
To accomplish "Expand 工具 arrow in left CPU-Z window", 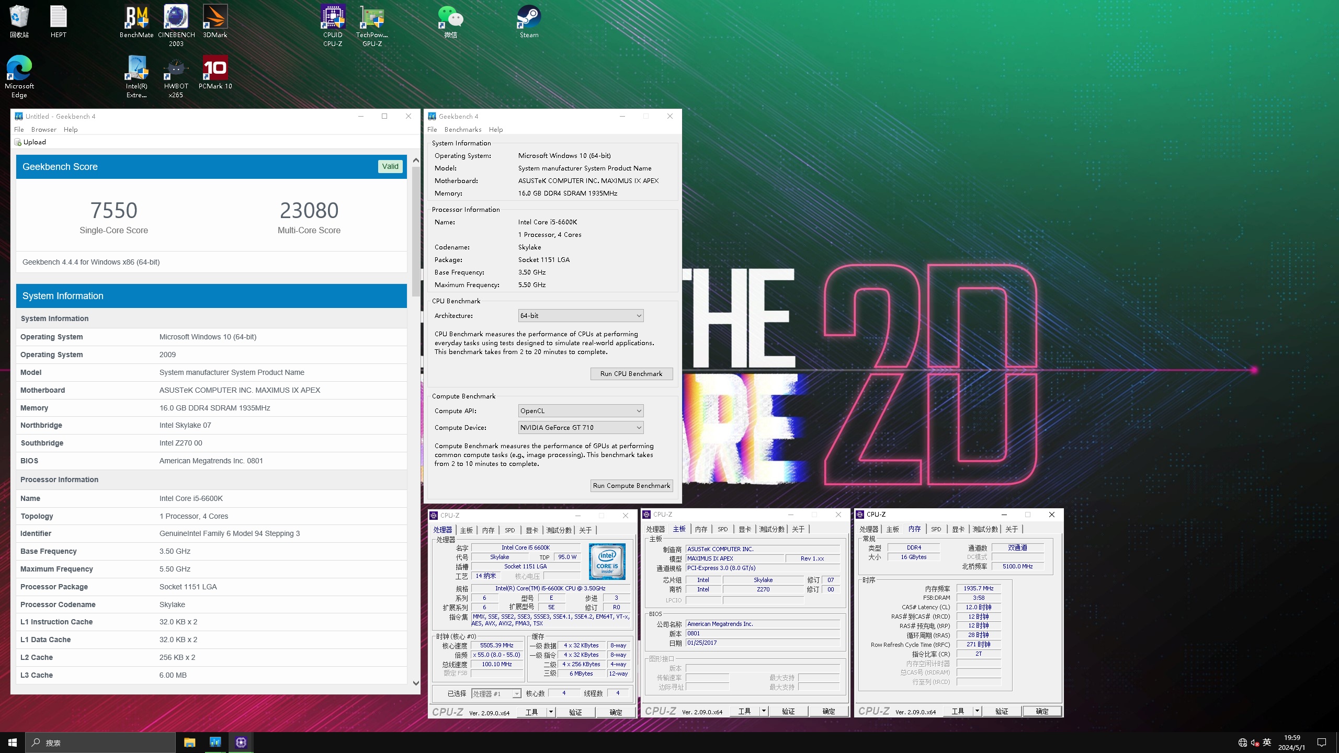I will click(550, 712).
